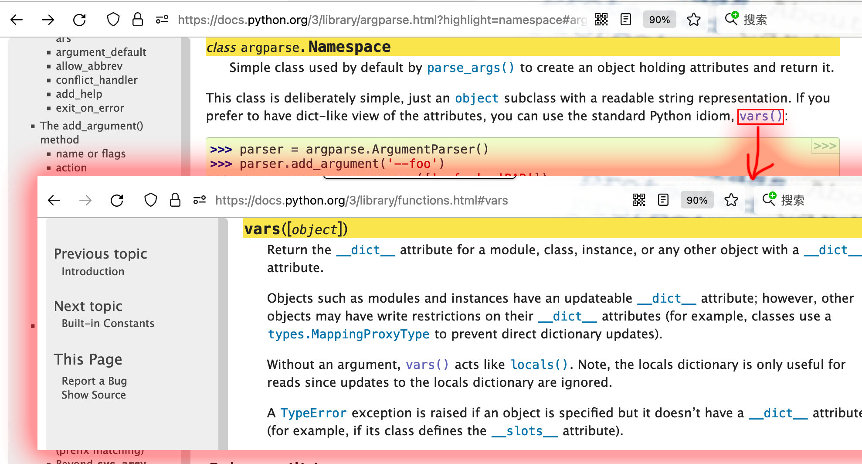The image size is (862, 464).
Task: Reload the functions.html#vars page
Action: [x=117, y=200]
